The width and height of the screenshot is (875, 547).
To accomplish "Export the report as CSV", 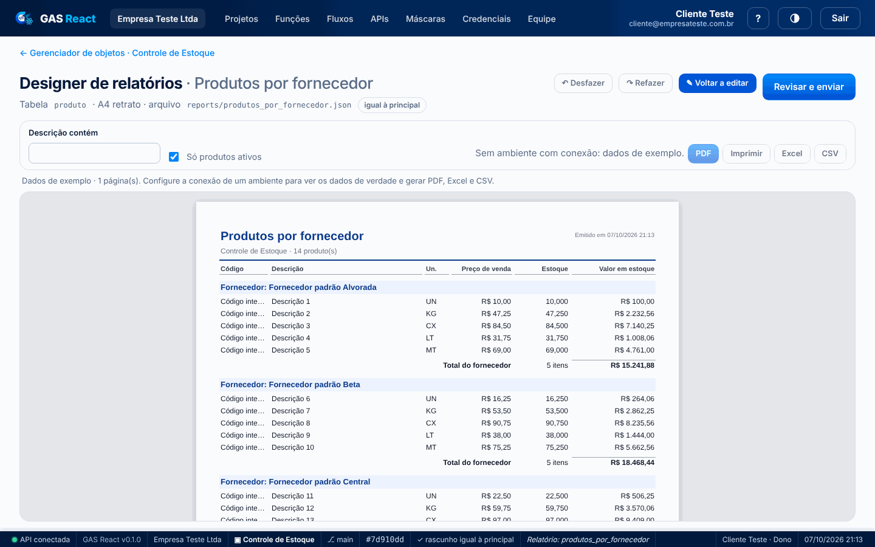I will [830, 154].
